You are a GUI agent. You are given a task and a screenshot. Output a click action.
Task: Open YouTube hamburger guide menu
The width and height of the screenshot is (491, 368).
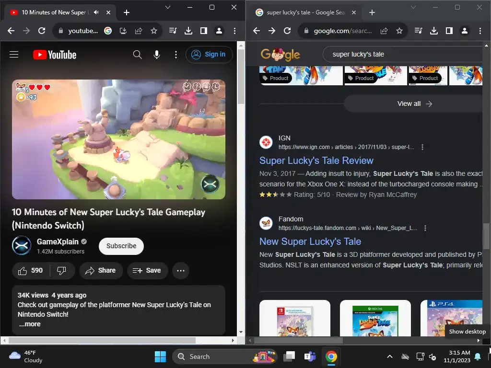pos(14,55)
